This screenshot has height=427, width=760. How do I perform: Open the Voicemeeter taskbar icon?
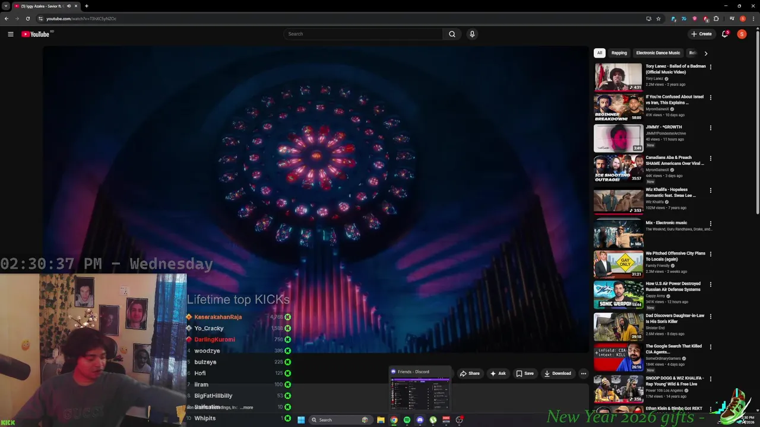446,420
